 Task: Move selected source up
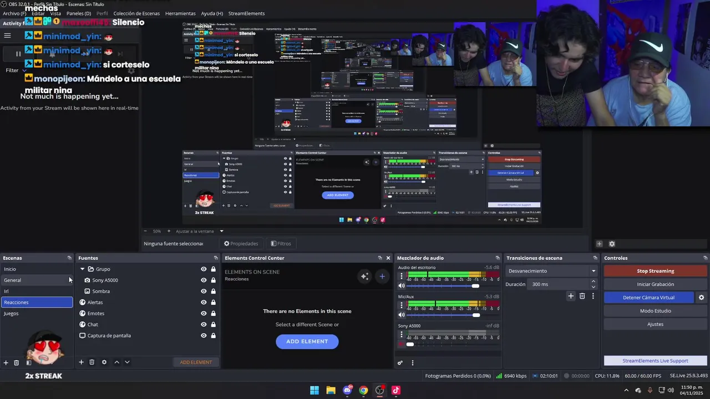[x=116, y=362]
